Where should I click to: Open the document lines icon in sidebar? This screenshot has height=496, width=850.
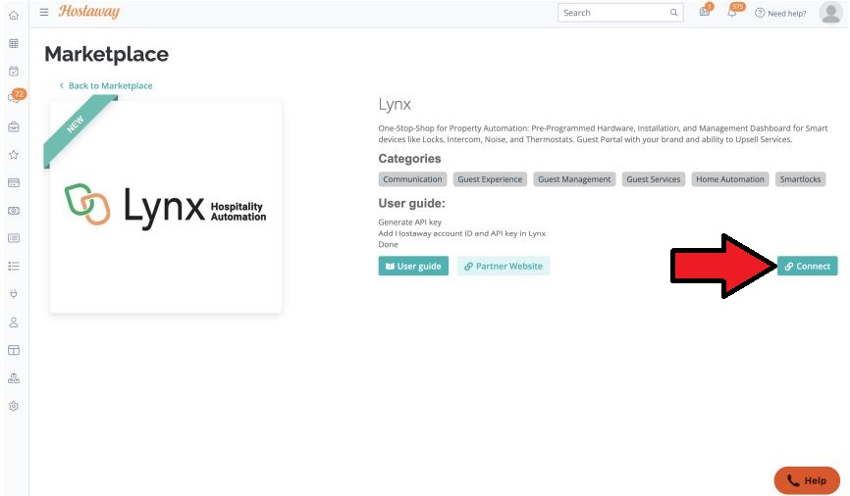(14, 238)
